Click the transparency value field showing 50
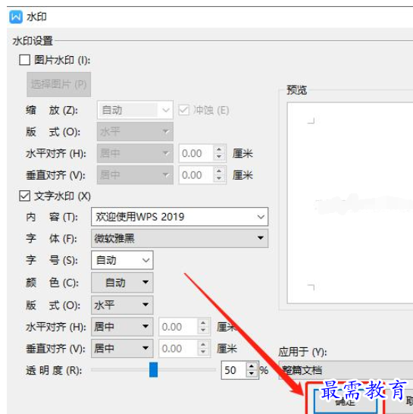The width and height of the screenshot is (413, 414). pos(234,370)
